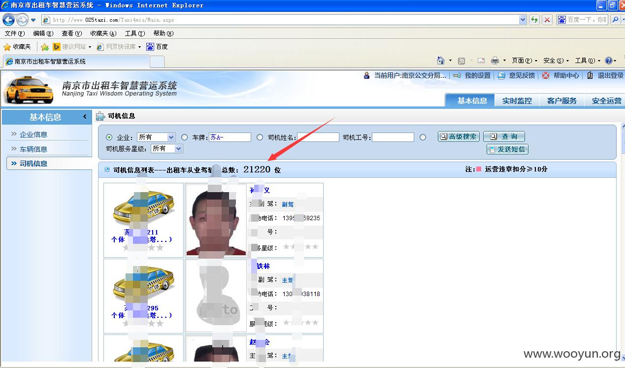Go back with IE back arrow
Screen dimensions: 625x368
tap(8, 20)
